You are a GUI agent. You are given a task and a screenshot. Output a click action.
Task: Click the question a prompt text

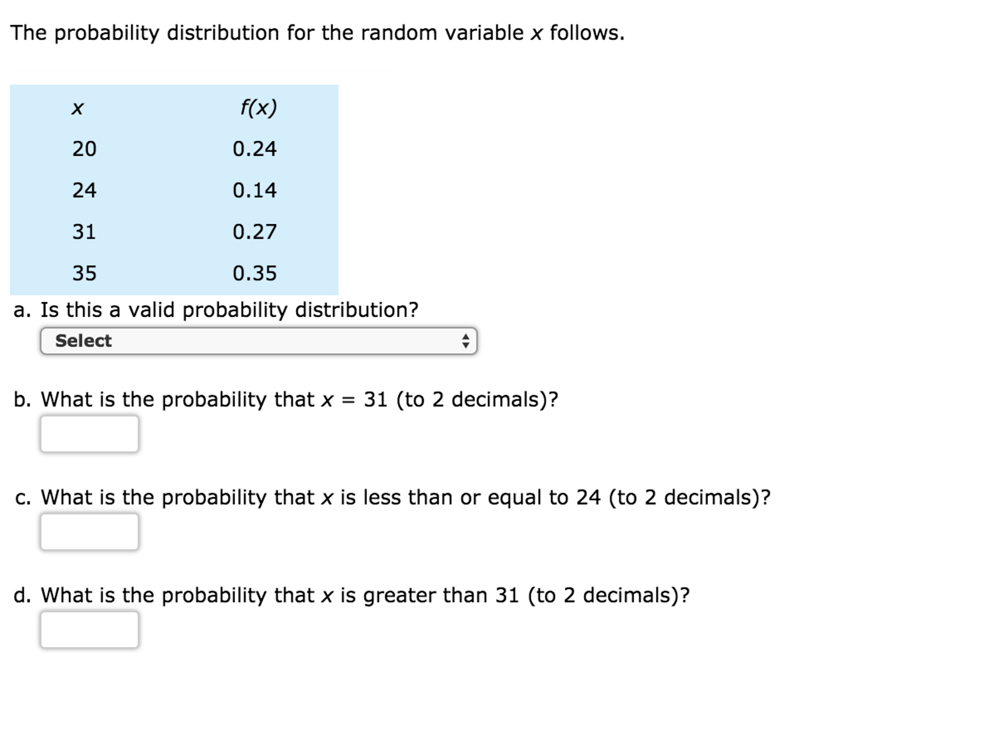coord(216,309)
